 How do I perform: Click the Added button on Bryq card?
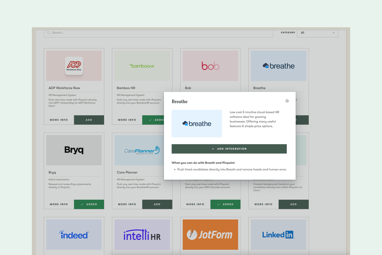click(x=89, y=204)
